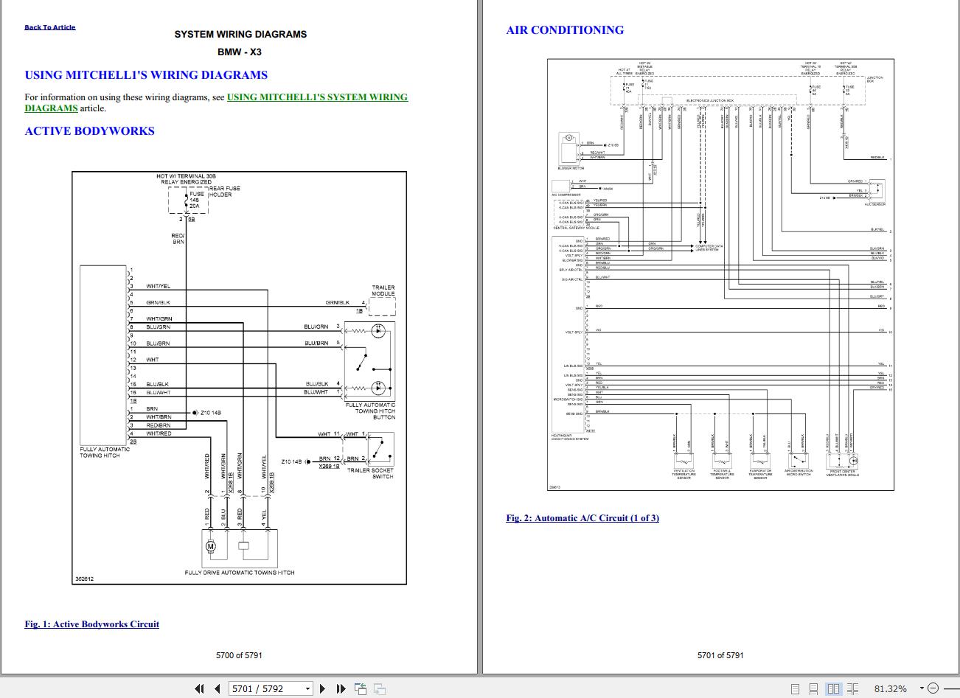Click the Active Bodyworks wiring diagram
Image resolution: width=960 pixels, height=698 pixels.
point(240,377)
